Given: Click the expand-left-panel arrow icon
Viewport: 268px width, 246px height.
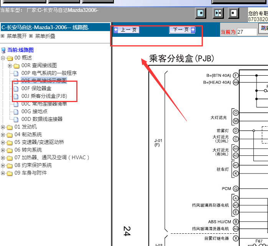Looking at the screenshot, I should (201, 13).
